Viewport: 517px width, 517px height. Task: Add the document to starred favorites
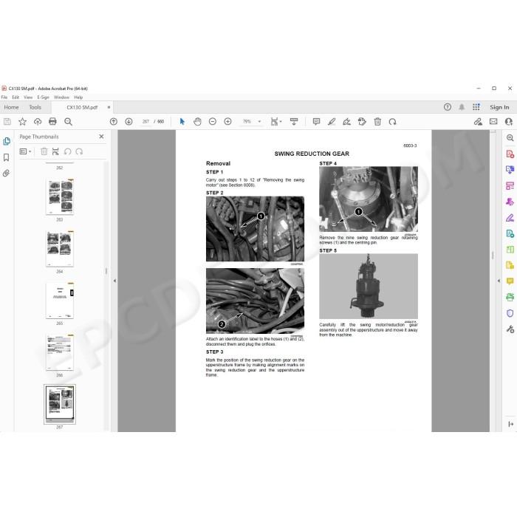22,122
